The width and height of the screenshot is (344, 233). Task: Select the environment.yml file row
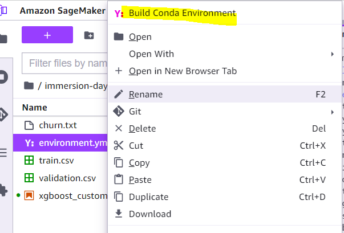(60, 143)
